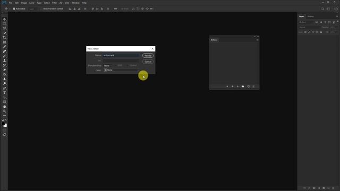The width and height of the screenshot is (340, 191).
Task: Select the Brush tool
Action: coord(4,56)
